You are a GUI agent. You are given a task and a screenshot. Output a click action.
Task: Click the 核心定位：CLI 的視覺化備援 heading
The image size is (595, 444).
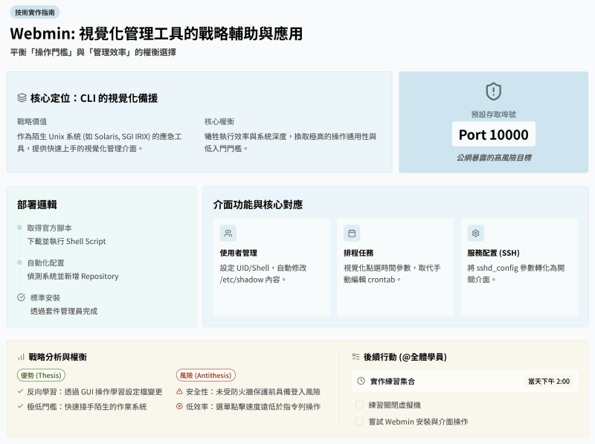click(94, 98)
